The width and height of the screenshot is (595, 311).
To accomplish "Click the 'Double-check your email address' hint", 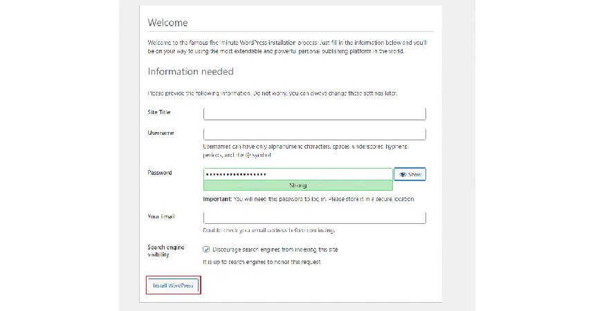I will click(x=269, y=230).
